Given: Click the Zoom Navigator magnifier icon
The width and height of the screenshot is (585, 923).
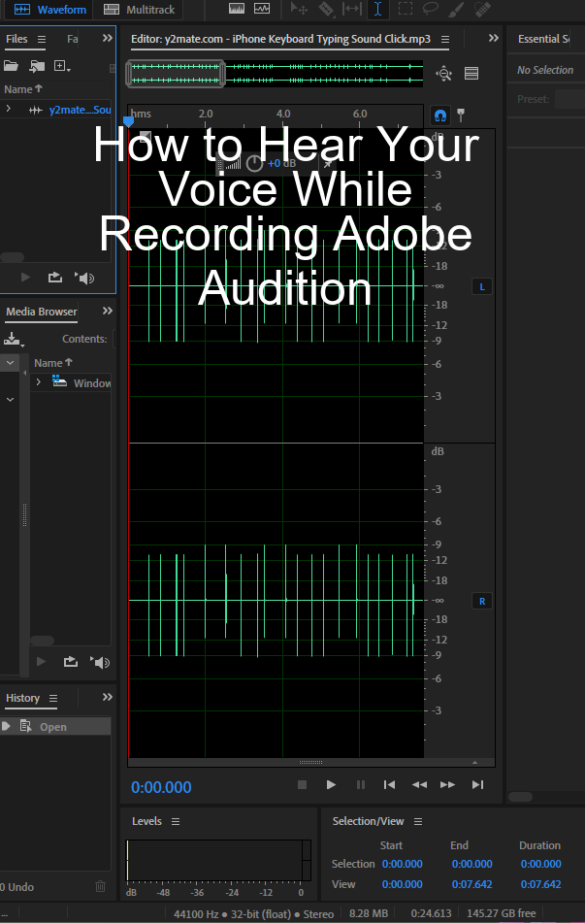Looking at the screenshot, I should coord(443,74).
